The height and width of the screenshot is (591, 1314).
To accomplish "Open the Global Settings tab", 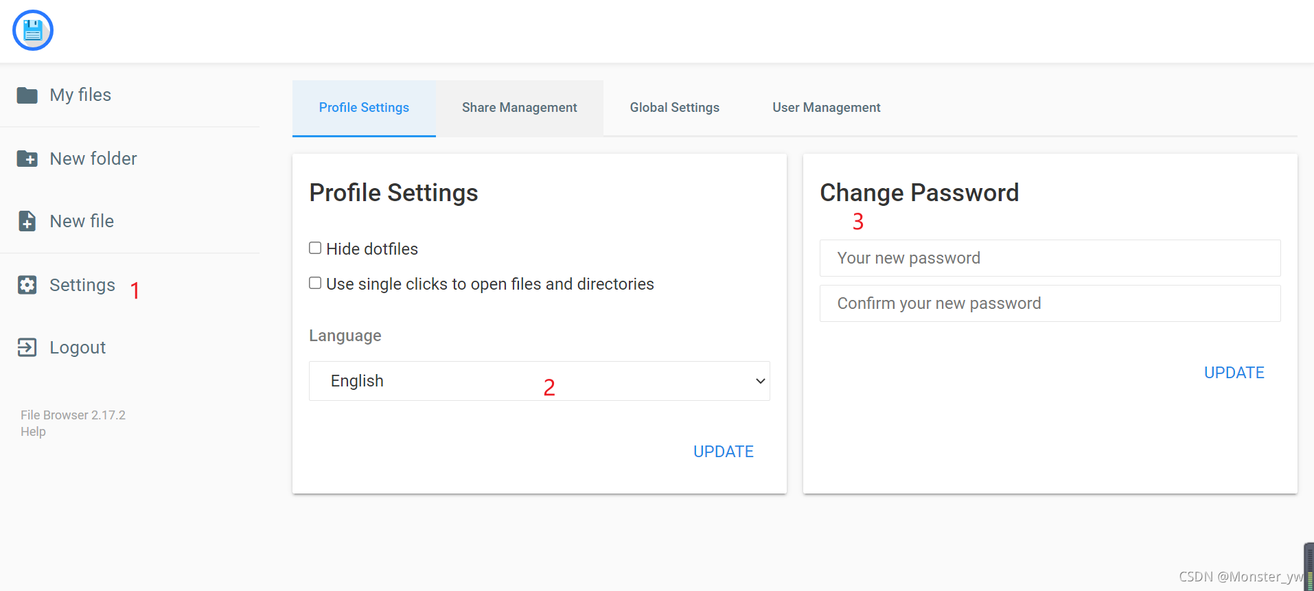I will pyautogui.click(x=675, y=108).
